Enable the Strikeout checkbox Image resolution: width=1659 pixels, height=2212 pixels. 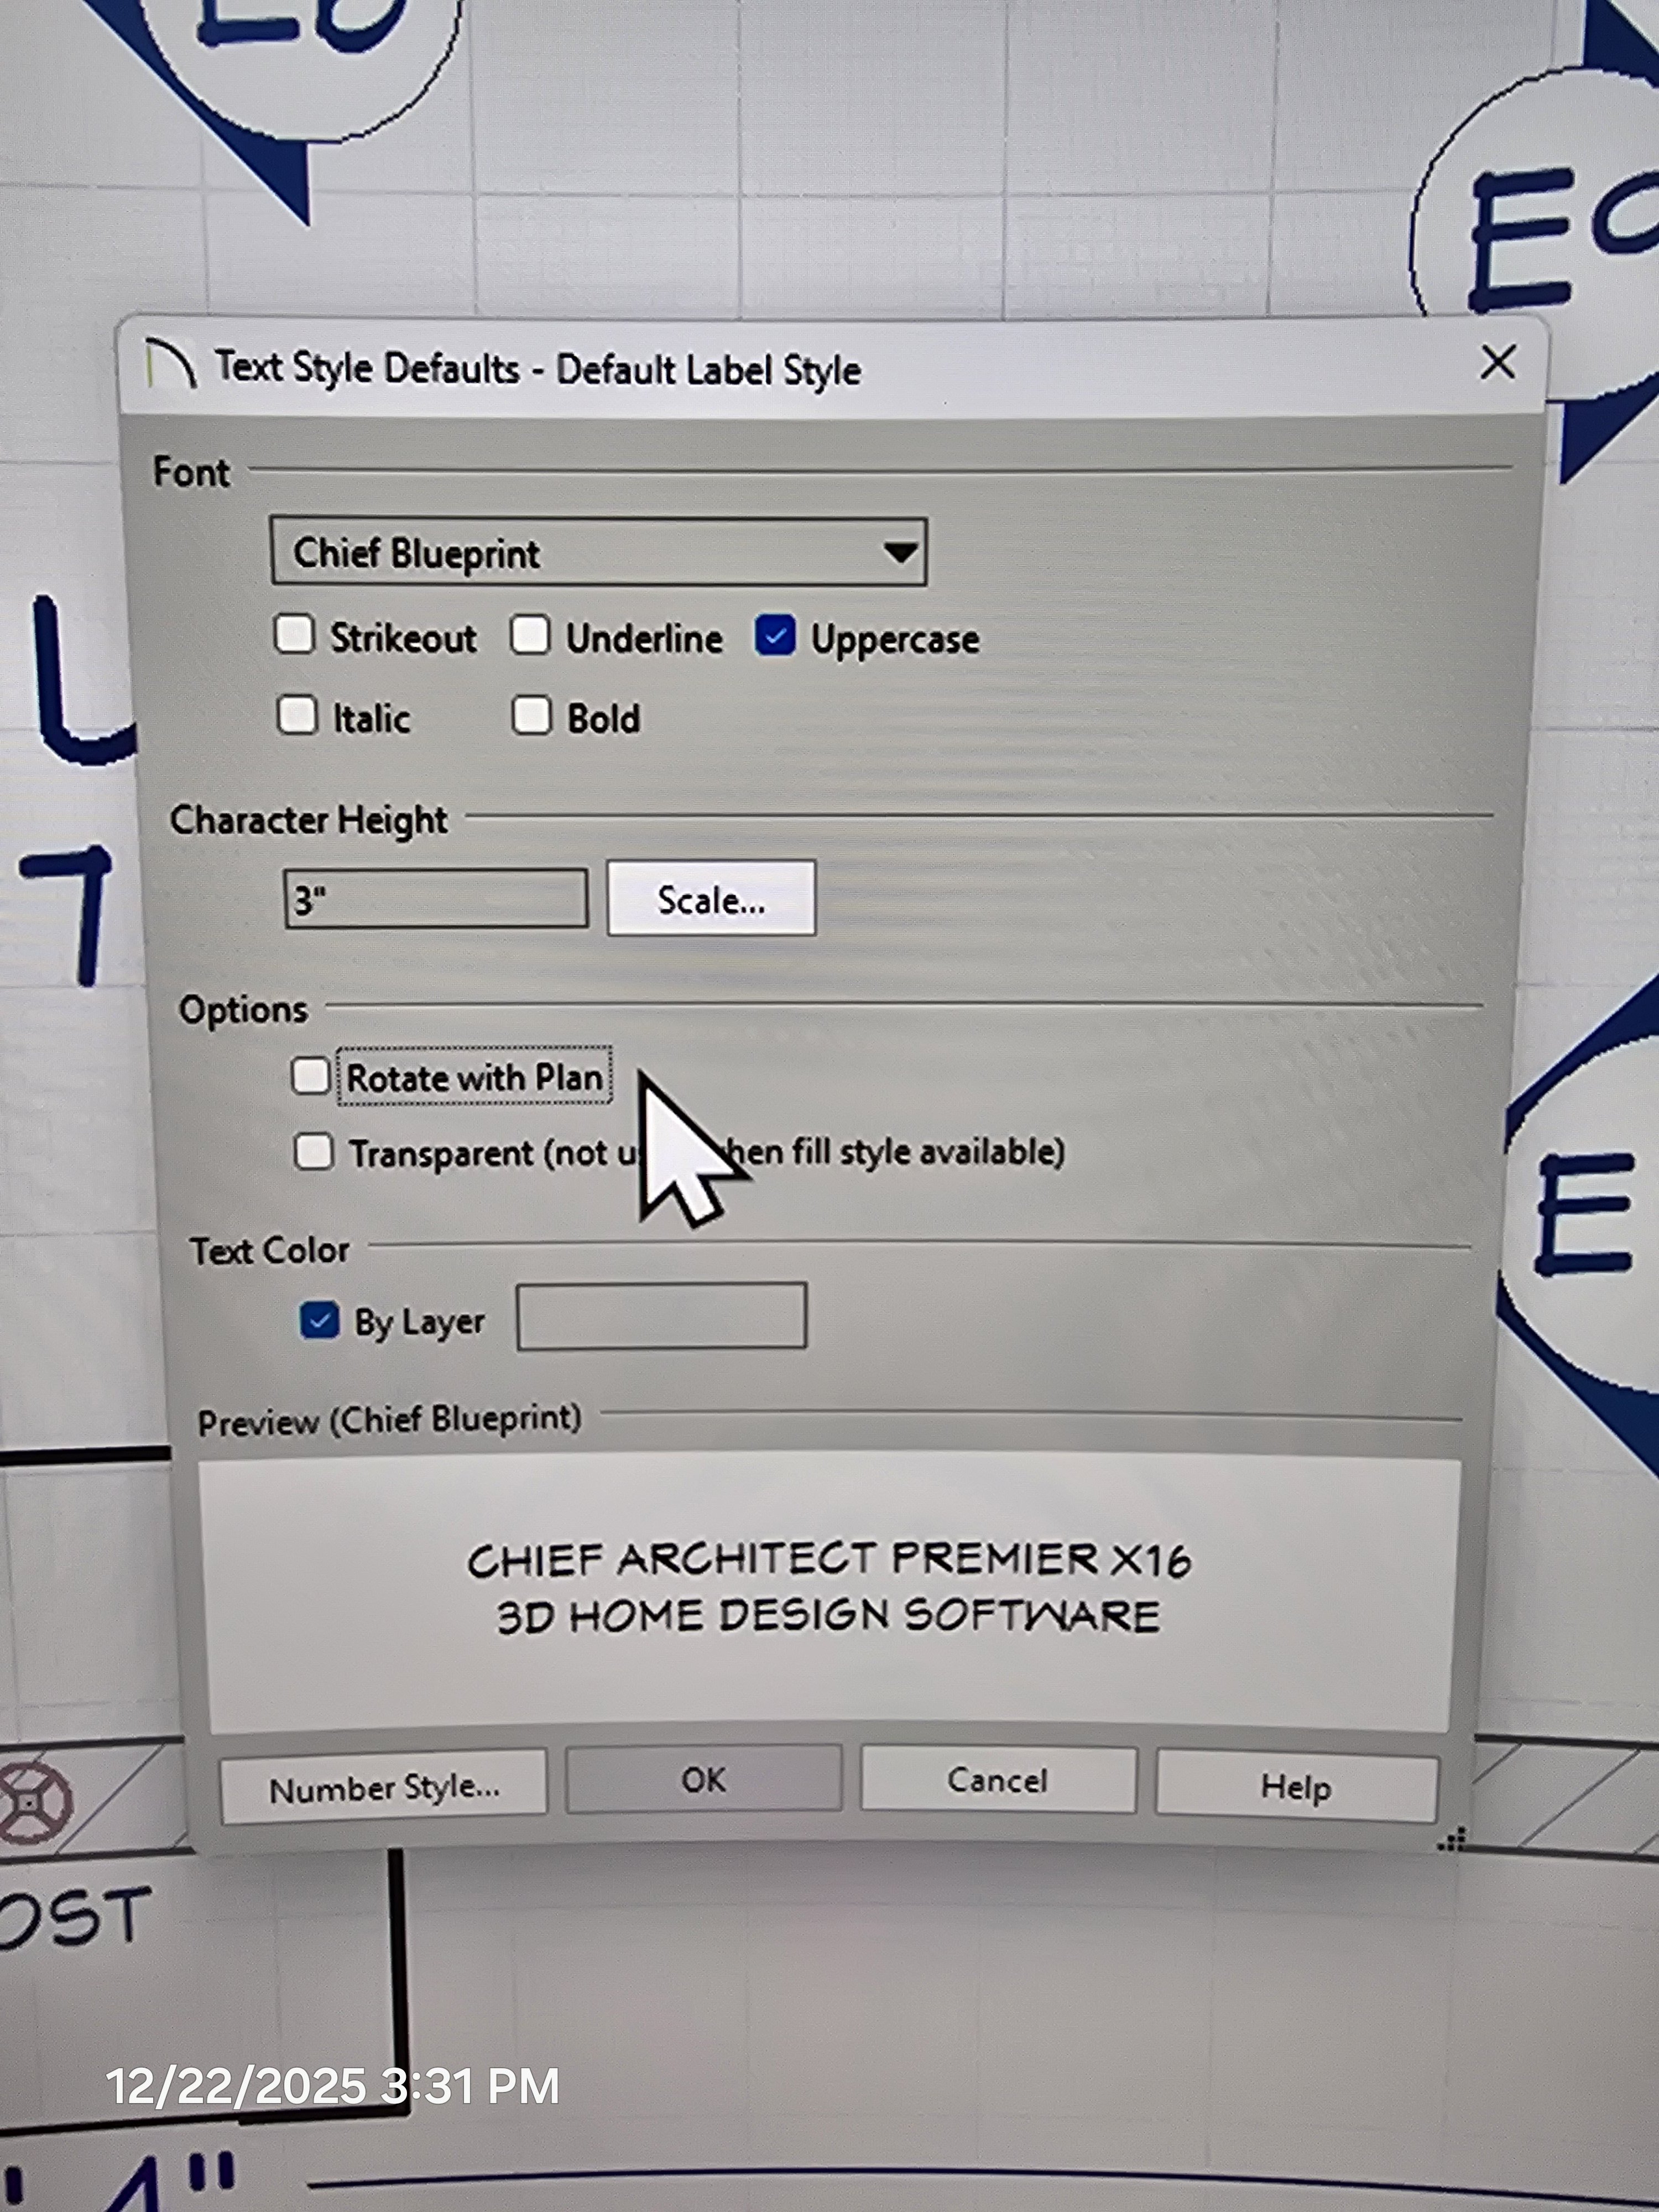click(295, 635)
